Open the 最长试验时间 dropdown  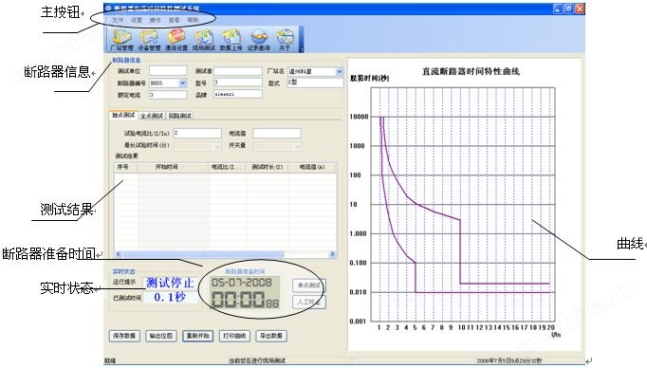216,146
